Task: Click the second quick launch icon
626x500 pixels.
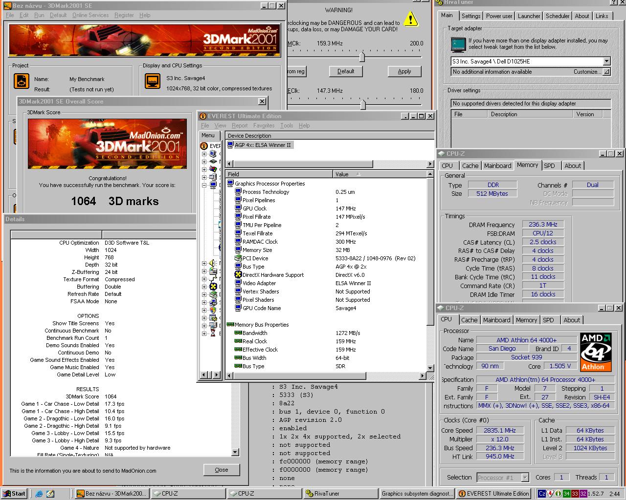Action: point(50,494)
